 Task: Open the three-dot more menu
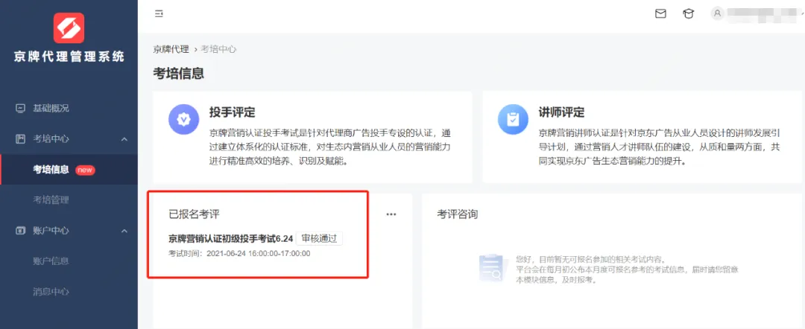[391, 214]
